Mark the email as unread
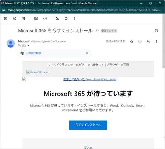 pyautogui.click(x=36, y=19)
